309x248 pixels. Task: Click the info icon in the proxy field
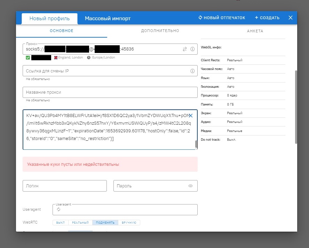[192, 49]
